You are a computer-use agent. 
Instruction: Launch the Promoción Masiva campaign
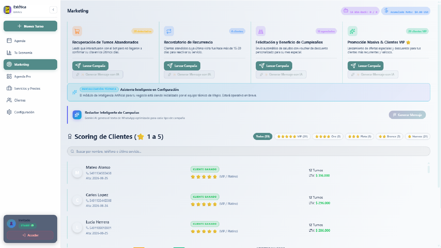366,66
